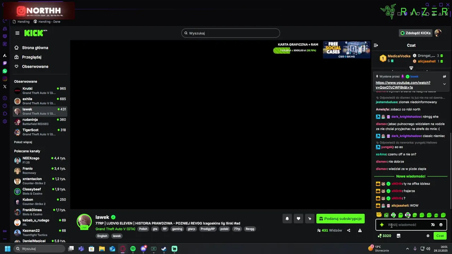Unfollow lawek with the heart button
This screenshot has width=452, height=254.
(x=298, y=219)
